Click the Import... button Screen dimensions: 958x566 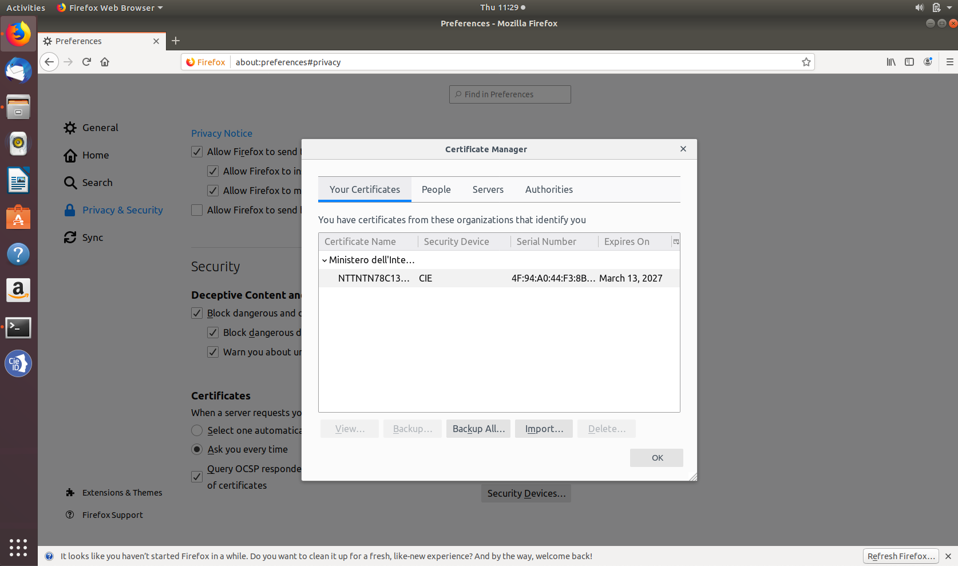point(544,429)
